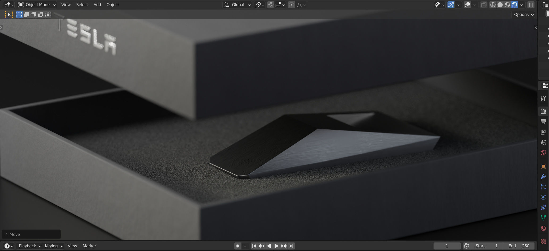Image resolution: width=549 pixels, height=251 pixels.
Task: Open the Texture properties tab
Action: coord(543,241)
